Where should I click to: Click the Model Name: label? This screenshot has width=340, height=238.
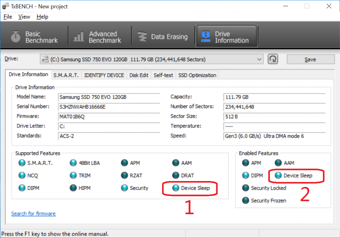(31, 97)
